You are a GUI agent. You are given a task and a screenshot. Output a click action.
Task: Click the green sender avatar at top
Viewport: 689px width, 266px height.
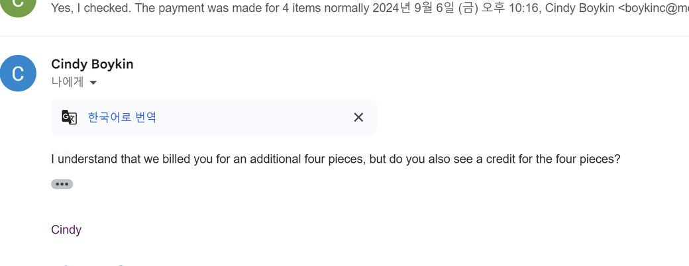pyautogui.click(x=18, y=5)
